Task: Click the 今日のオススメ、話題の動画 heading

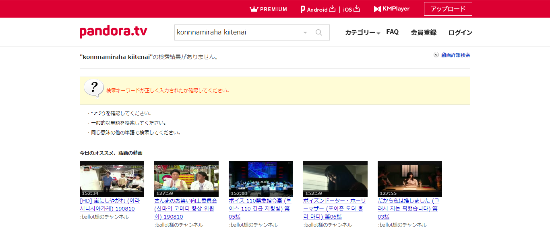Action: (111, 153)
